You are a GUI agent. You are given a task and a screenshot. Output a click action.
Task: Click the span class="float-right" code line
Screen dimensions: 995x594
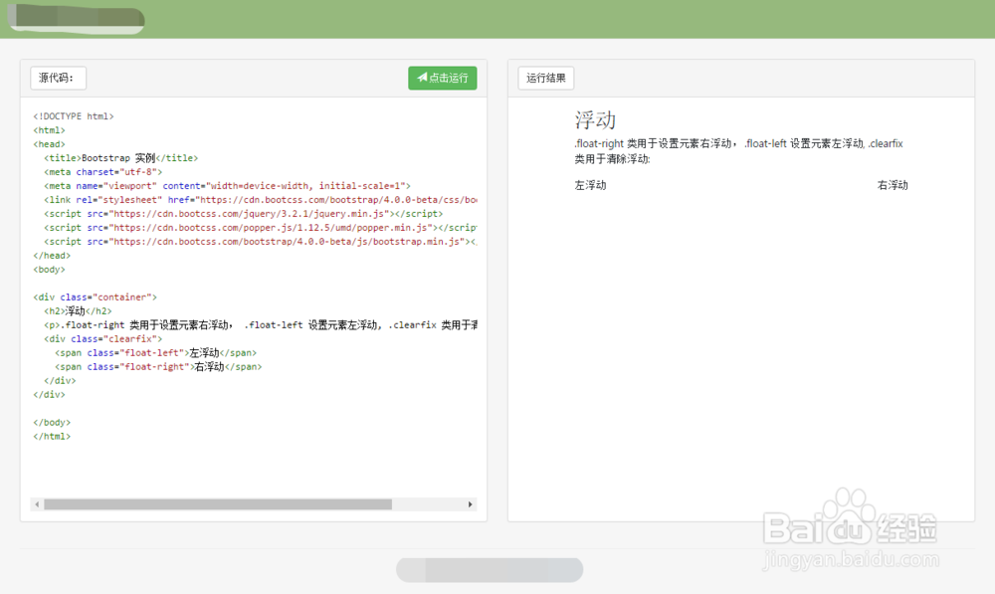[x=158, y=367]
